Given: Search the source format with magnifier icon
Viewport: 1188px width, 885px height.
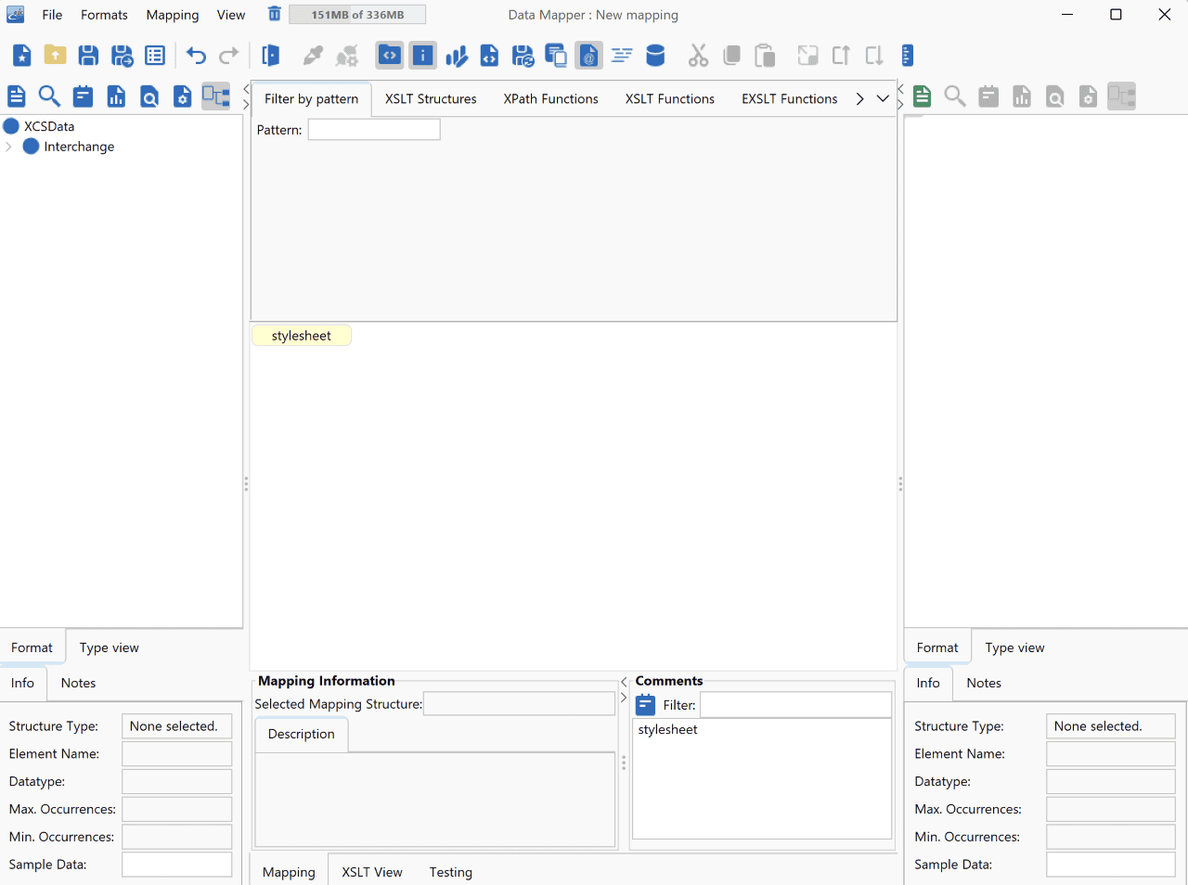Looking at the screenshot, I should pos(49,96).
